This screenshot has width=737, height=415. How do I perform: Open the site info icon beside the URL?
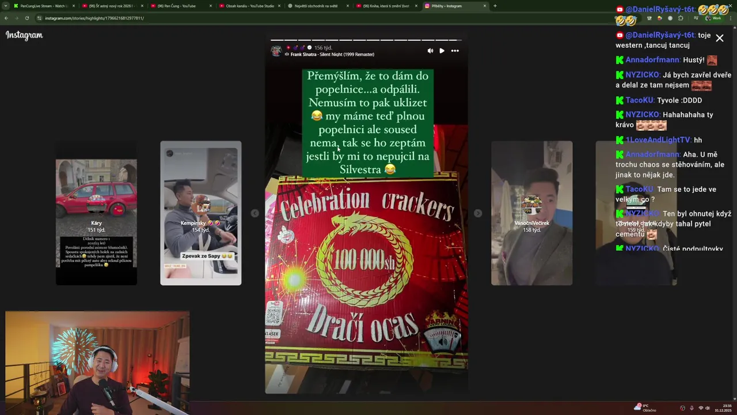pyautogui.click(x=40, y=18)
